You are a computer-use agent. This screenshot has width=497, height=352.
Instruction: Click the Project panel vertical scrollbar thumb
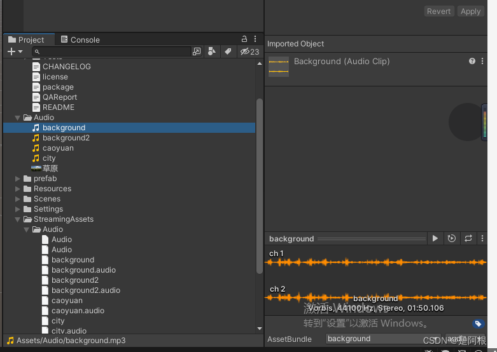click(260, 186)
